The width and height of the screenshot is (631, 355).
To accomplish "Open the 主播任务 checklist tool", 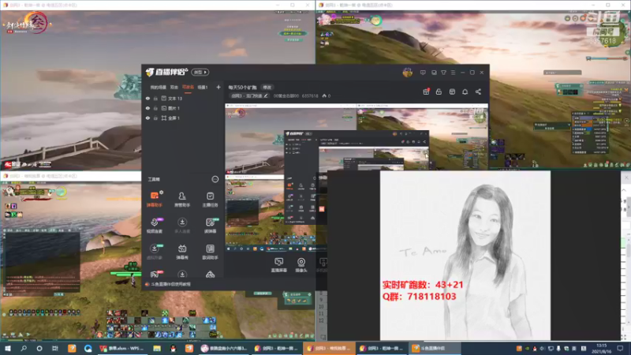I will point(210,199).
